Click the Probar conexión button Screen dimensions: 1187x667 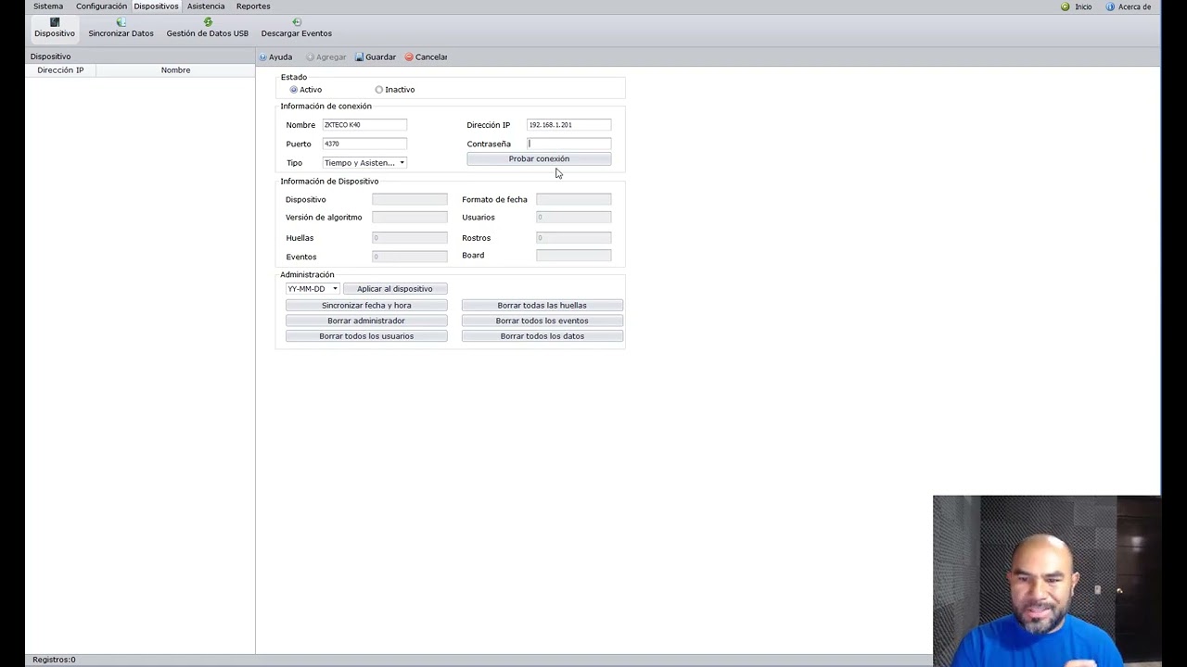tap(539, 159)
